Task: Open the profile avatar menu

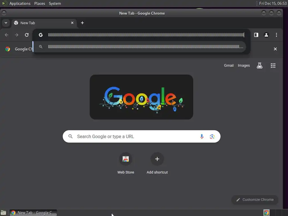Action: 266,35
